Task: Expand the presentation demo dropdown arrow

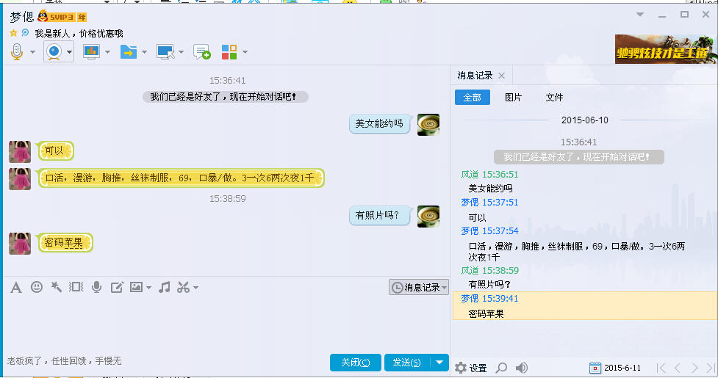Action: 107,52
